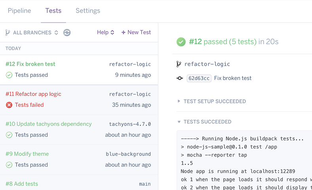Click the "ok 1 when the page loads" log line
The height and width of the screenshot is (190, 312).
246,179
